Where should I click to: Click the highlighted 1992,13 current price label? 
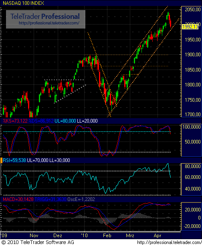pos(190,27)
